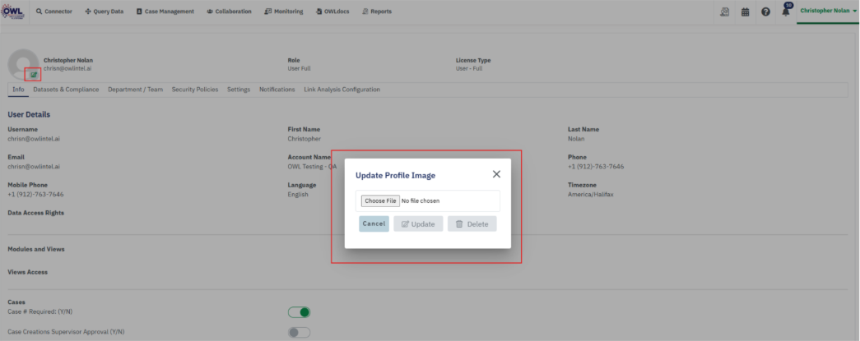Toggle Case # Required switch
Screen dimensions: 860x341
tap(299, 312)
